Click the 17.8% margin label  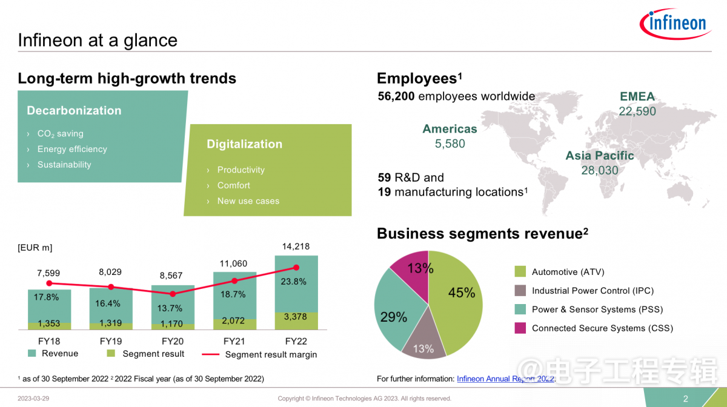(47, 297)
